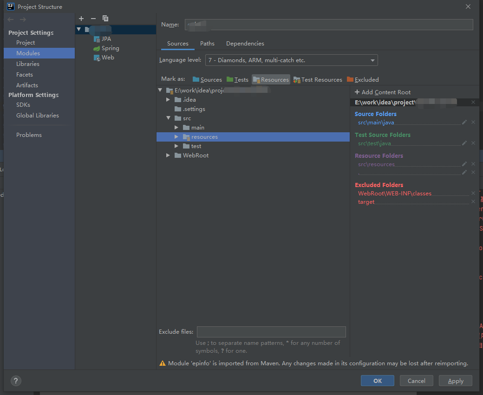483x395 pixels.
Task: Unmark src\test\java test folder
Action: pyautogui.click(x=473, y=143)
